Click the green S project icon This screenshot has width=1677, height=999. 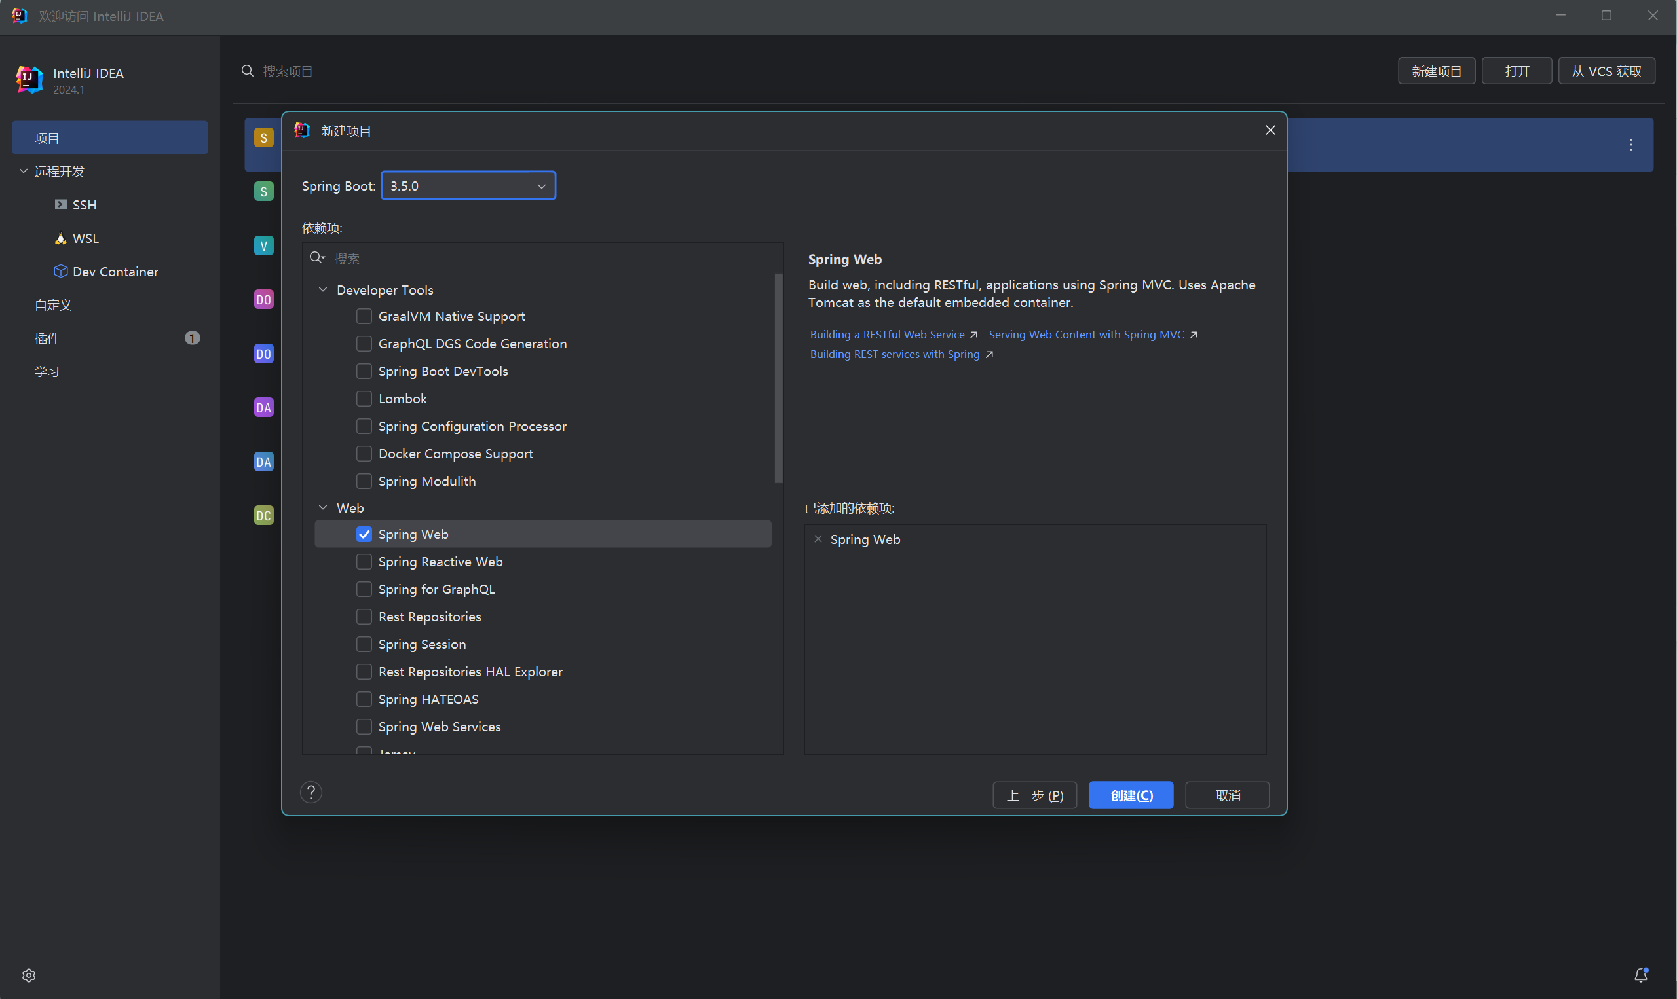click(263, 191)
